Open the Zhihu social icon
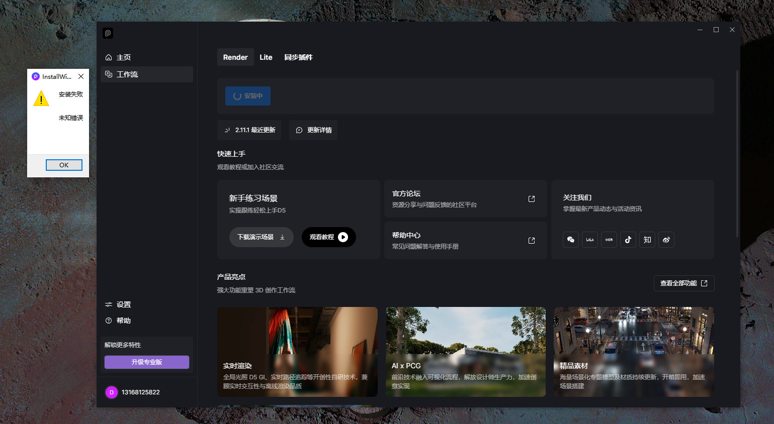This screenshot has width=774, height=424. coord(647,240)
